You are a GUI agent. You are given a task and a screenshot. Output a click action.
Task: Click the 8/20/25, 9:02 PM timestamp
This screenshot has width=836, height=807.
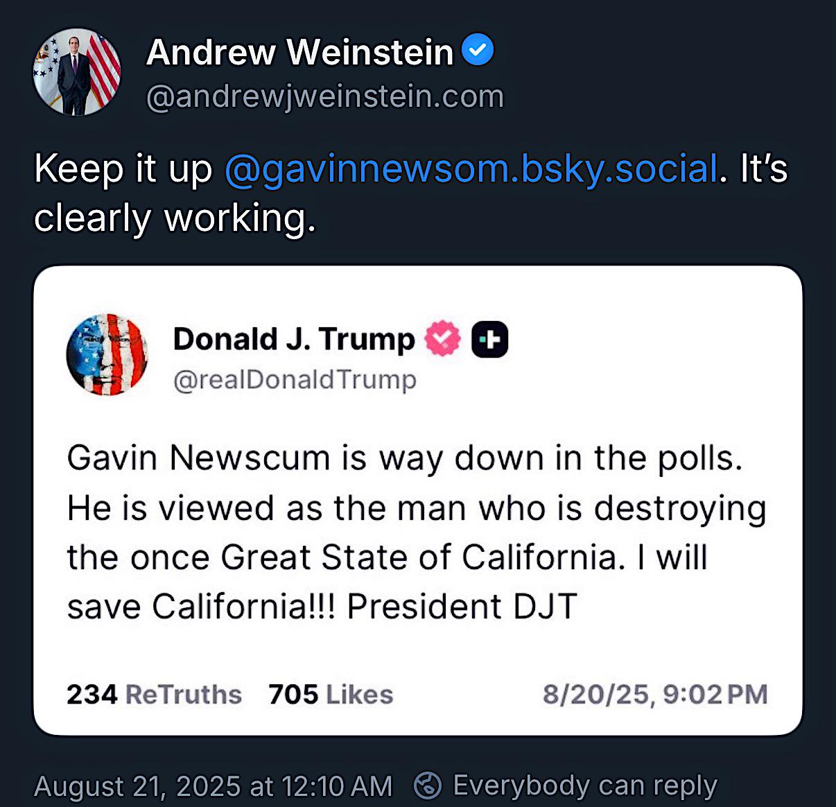pyautogui.click(x=654, y=694)
